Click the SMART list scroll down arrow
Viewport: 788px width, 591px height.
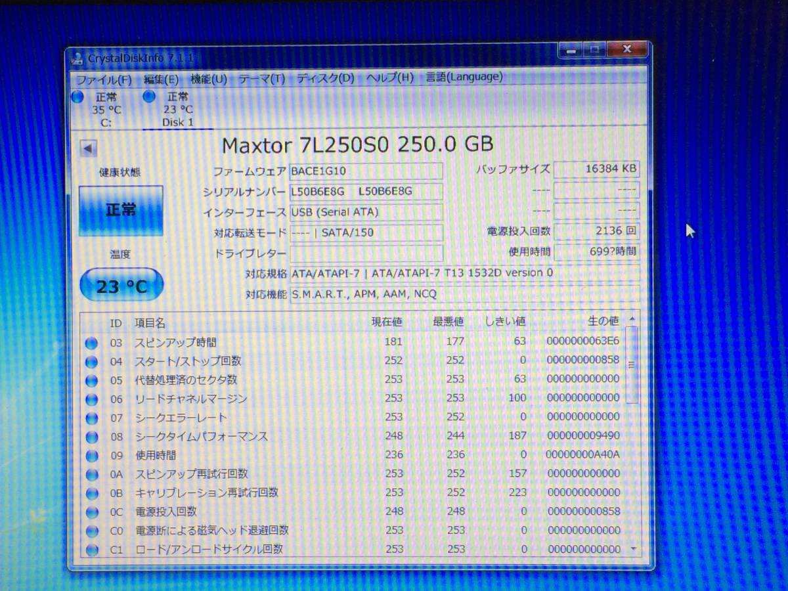[633, 549]
